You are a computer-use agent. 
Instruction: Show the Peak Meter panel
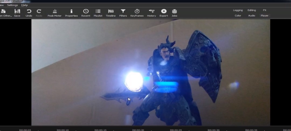pyautogui.click(x=54, y=13)
